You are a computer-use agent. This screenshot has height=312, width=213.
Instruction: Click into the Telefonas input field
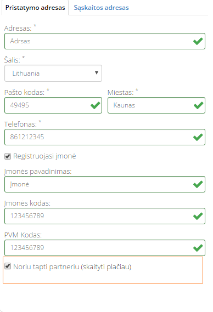105,137
